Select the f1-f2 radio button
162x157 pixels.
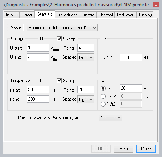103,96
